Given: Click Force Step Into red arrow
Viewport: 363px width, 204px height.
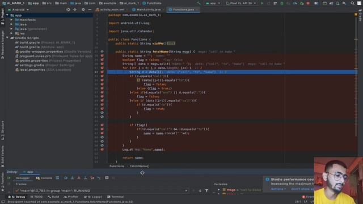Looking at the screenshot, I should pos(79,178).
